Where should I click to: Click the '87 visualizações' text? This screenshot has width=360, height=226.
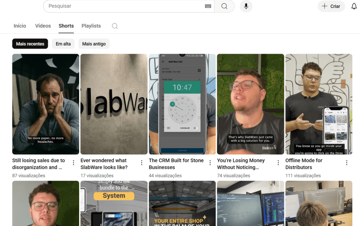29,176
